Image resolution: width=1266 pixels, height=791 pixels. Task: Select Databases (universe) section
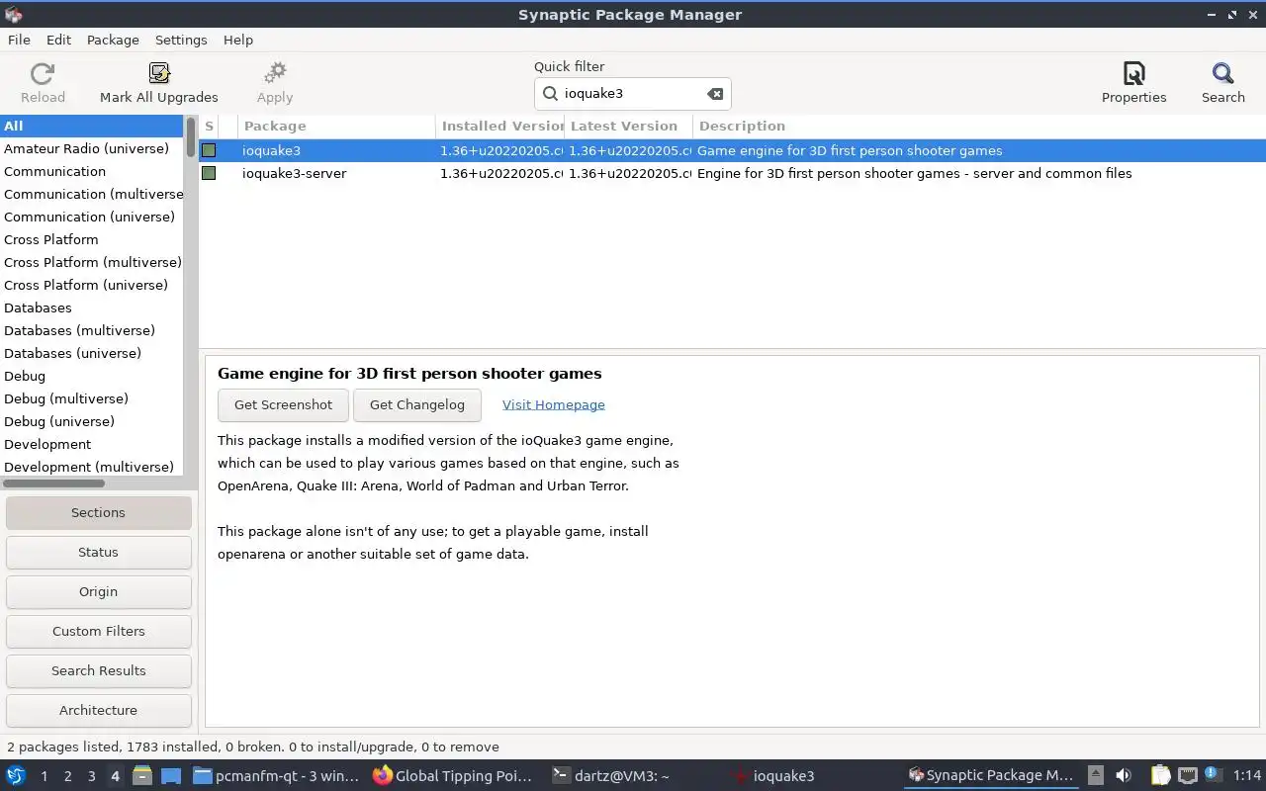92,353
